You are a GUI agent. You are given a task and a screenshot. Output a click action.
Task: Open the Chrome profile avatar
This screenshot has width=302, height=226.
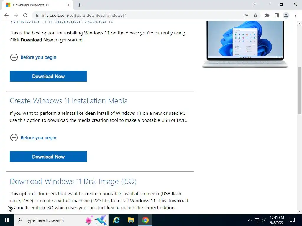286,15
